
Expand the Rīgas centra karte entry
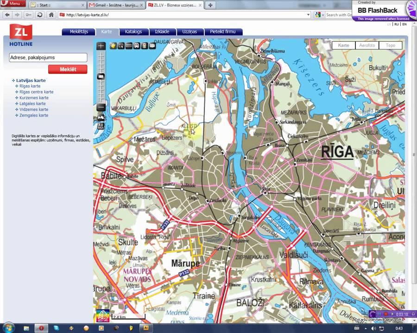coord(17,92)
